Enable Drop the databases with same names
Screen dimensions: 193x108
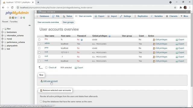(41, 101)
